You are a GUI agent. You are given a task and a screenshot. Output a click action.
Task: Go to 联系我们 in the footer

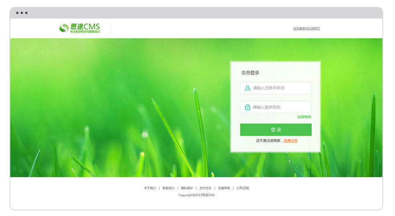pyautogui.click(x=168, y=188)
